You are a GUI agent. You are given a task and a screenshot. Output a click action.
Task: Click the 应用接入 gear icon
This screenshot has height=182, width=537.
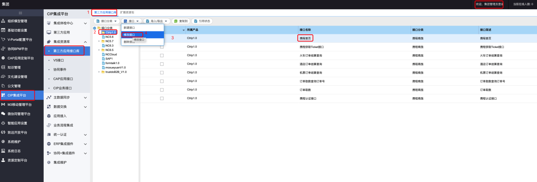[49, 116]
